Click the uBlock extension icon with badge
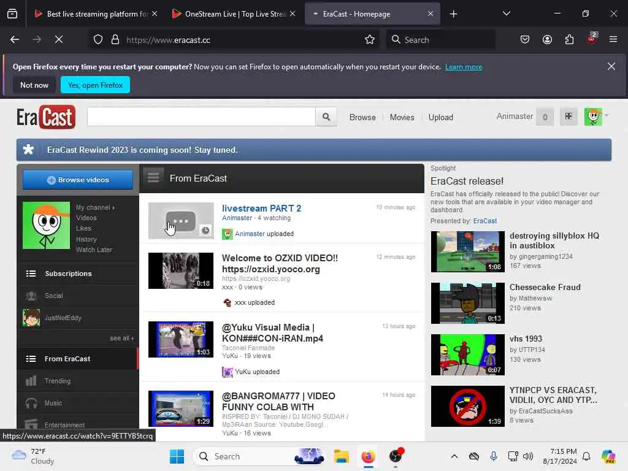This screenshot has height=471, width=628. point(592,39)
